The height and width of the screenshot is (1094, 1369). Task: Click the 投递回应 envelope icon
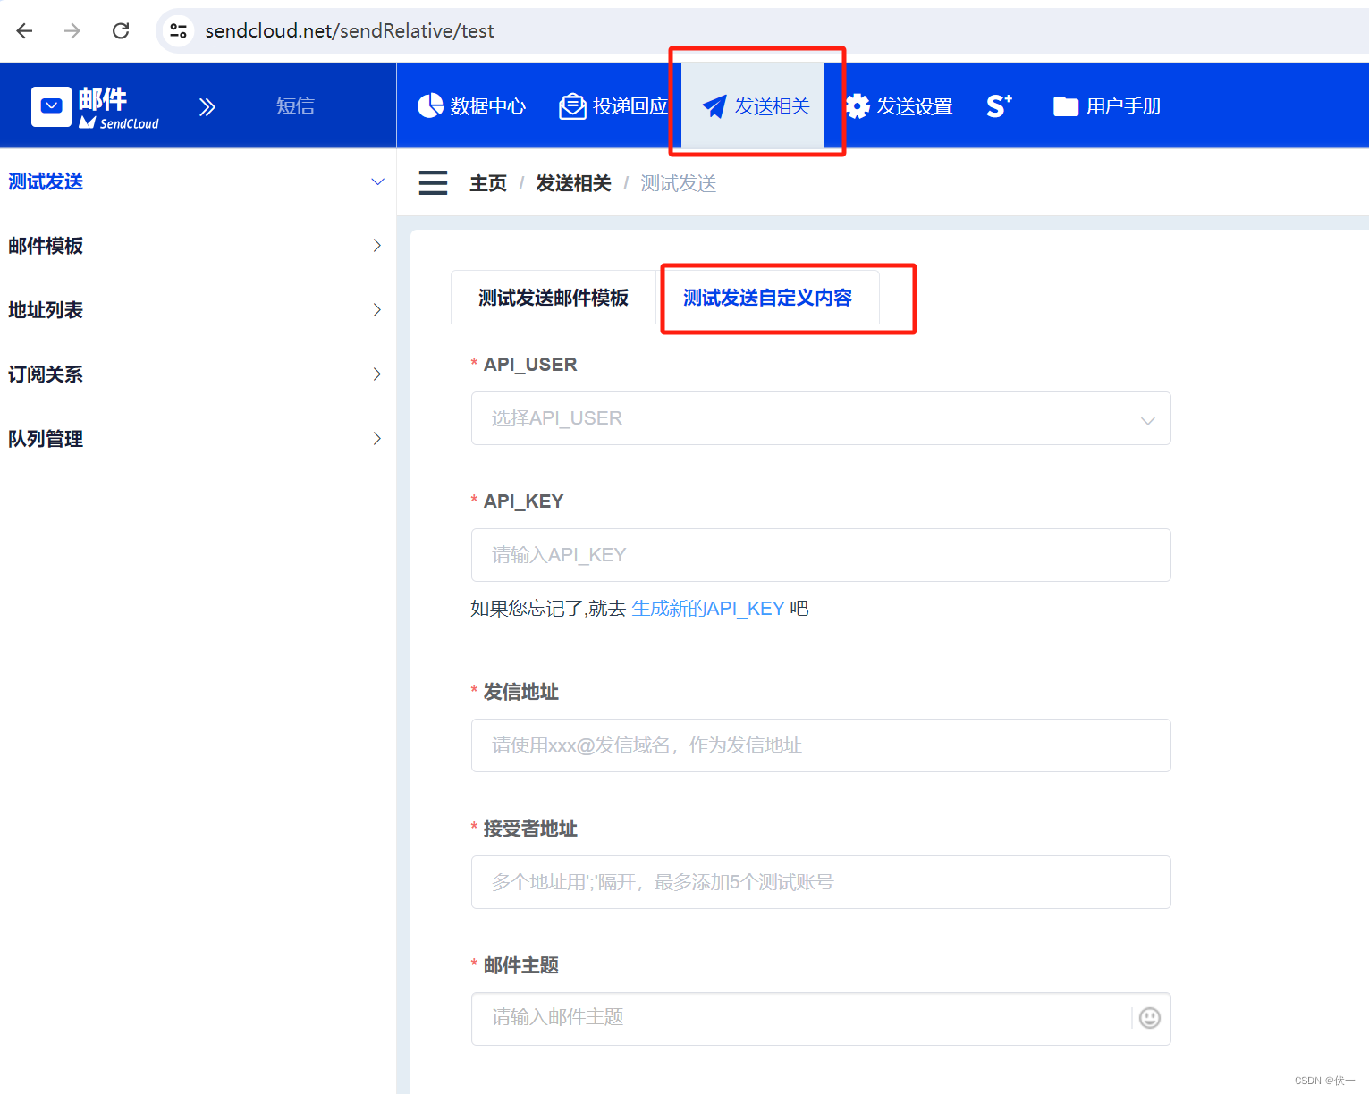tap(572, 105)
